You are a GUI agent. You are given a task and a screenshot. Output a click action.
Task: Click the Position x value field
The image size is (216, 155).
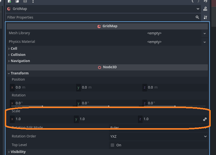pyautogui.click(x=43, y=87)
